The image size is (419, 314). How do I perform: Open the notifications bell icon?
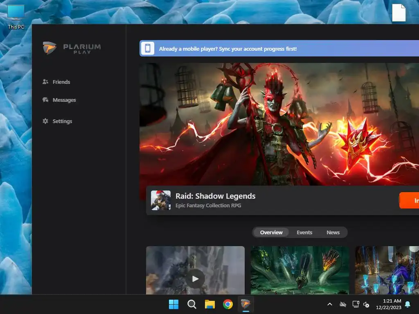click(x=408, y=304)
